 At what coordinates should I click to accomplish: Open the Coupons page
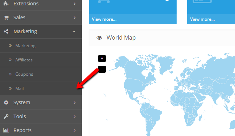click(41, 74)
